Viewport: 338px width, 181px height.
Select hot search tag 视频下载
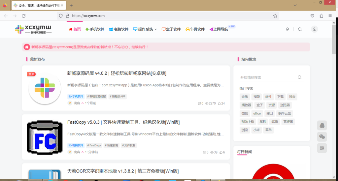pos(248,122)
